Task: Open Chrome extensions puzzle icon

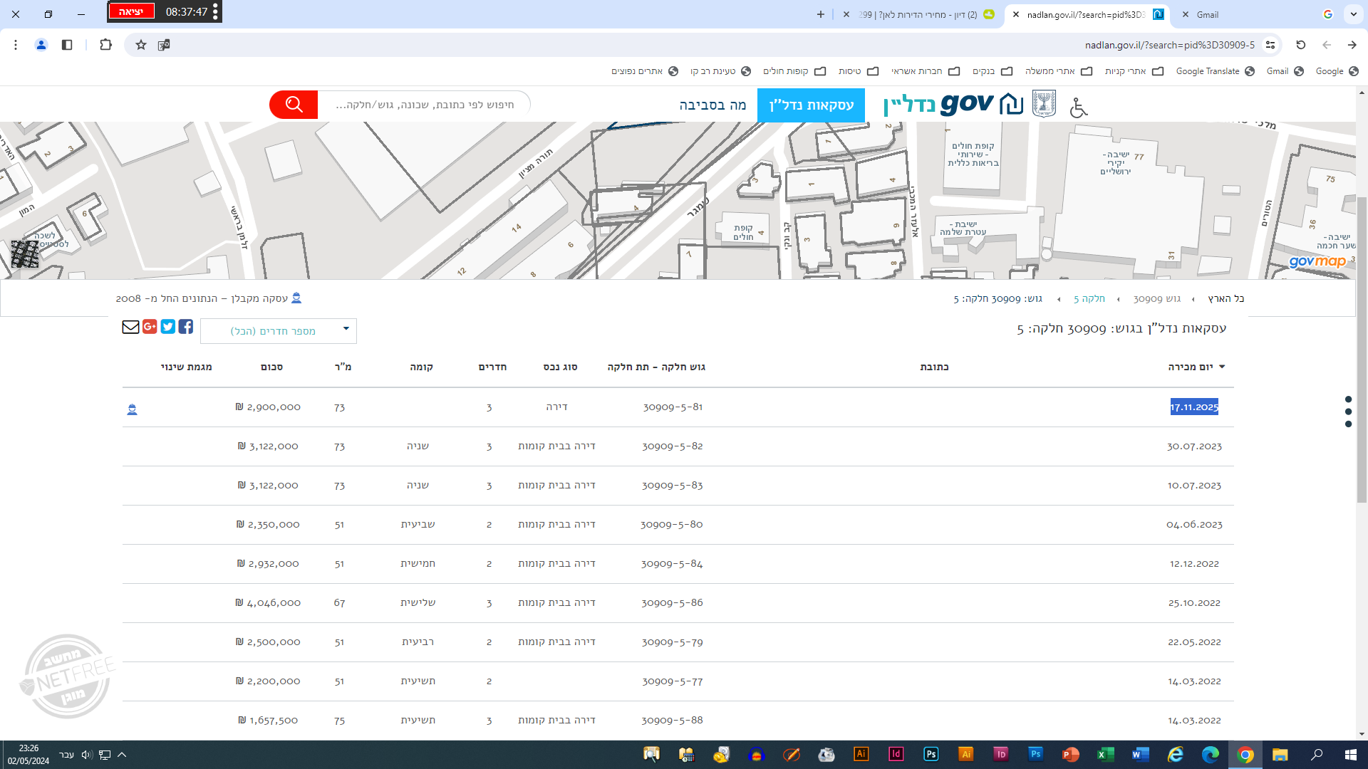Action: point(105,45)
